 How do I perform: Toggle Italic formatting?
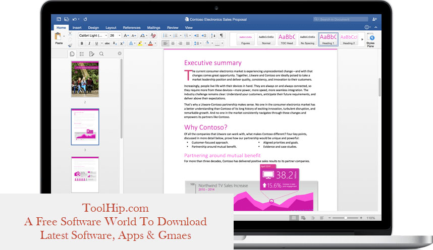89,43
